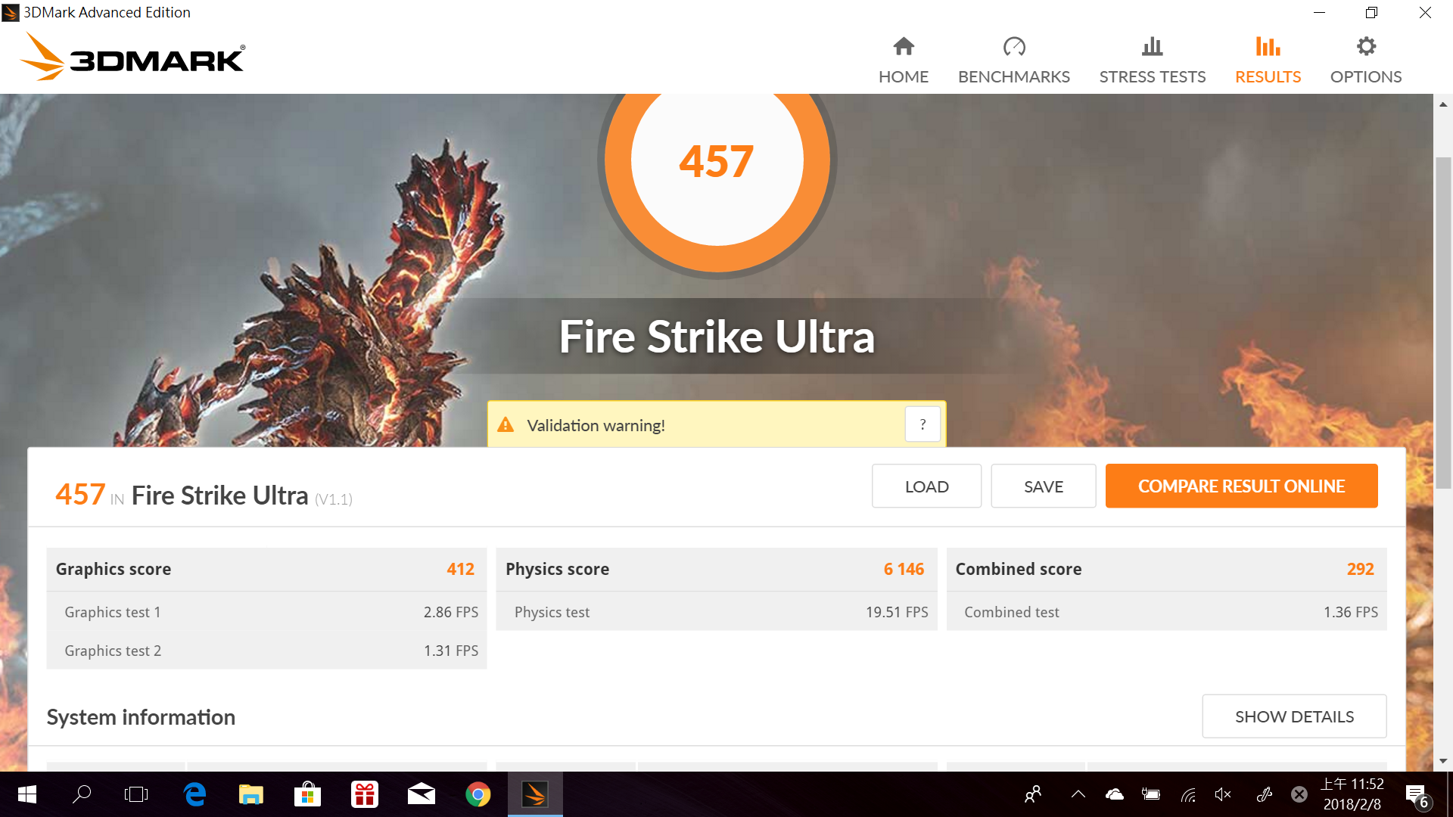Expand system information with Show Details
The height and width of the screenshot is (817, 1453).
(x=1294, y=716)
